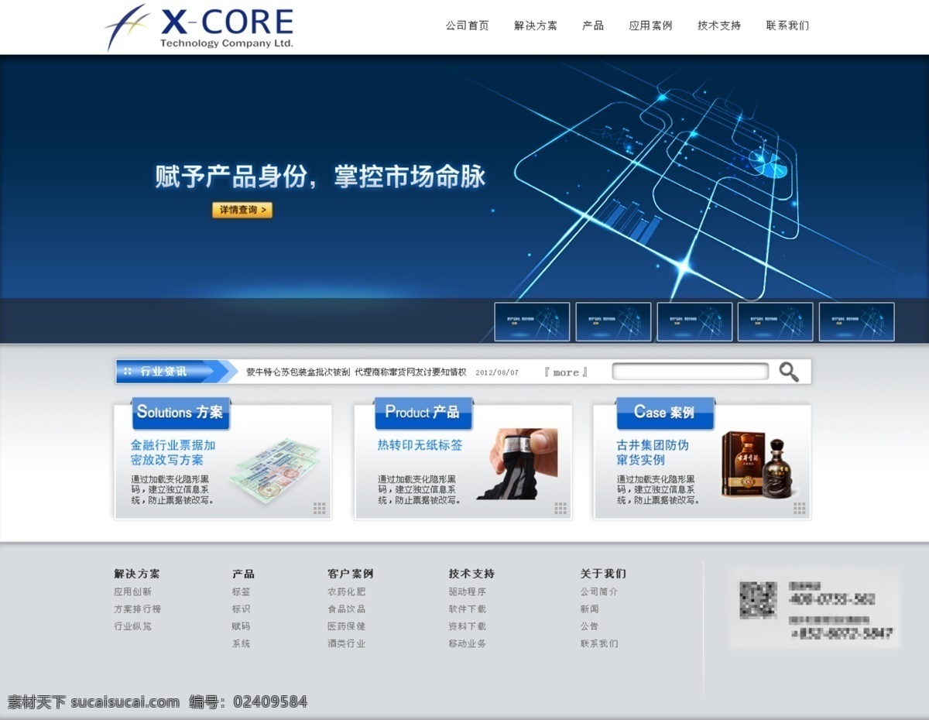Screen dimensions: 929x720
Task: Click footer link 医药保健
Action: pyautogui.click(x=346, y=626)
